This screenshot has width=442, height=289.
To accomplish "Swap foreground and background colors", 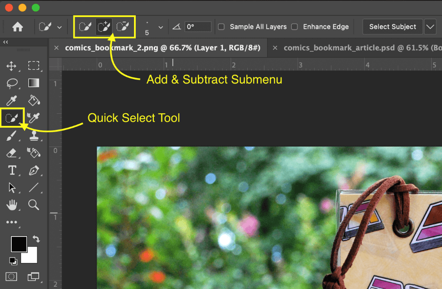I will coord(36,239).
